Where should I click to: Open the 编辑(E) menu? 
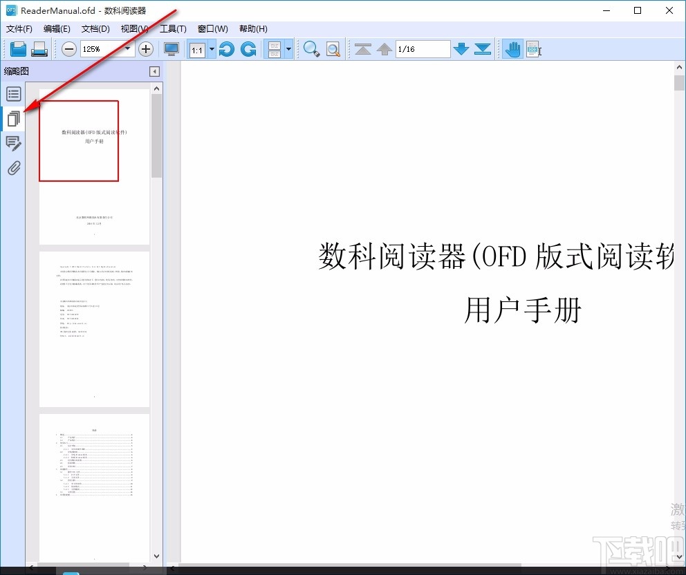pyautogui.click(x=57, y=29)
